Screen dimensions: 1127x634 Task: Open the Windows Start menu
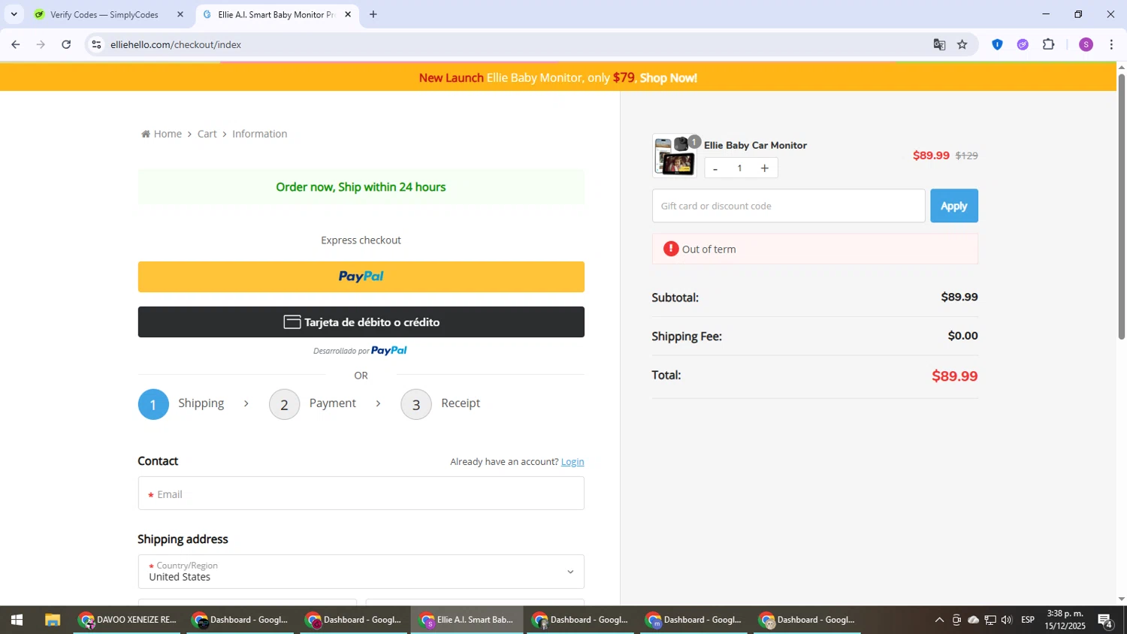click(x=17, y=620)
